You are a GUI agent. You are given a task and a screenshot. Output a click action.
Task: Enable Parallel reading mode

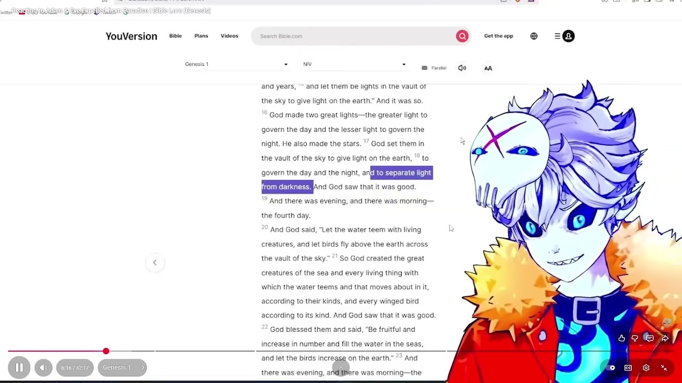(434, 68)
